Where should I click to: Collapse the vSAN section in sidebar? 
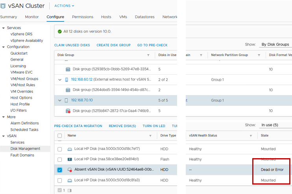(x=4, y=136)
